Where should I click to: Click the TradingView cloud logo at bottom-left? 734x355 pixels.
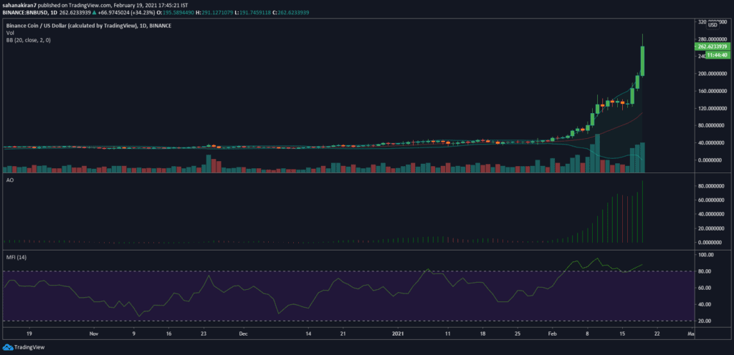(7, 348)
